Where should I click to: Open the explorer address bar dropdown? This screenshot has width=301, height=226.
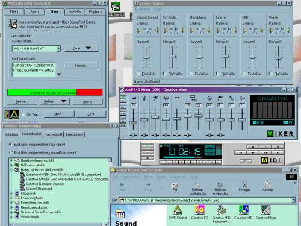pyautogui.click(x=293, y=200)
